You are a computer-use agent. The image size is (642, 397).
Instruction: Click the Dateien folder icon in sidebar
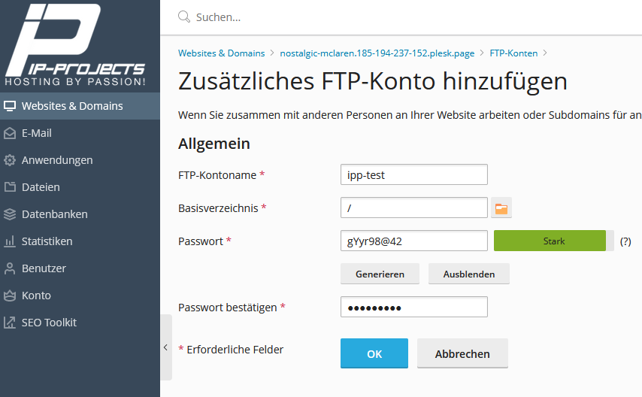point(10,187)
